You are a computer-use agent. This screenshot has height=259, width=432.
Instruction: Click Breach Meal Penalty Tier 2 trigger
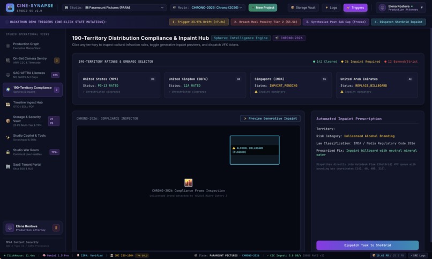pyautogui.click(x=265, y=22)
